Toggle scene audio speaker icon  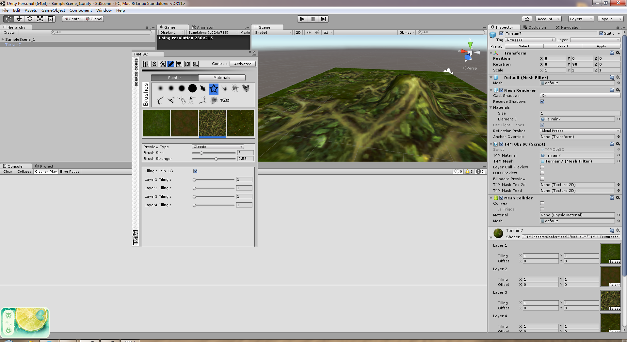317,32
